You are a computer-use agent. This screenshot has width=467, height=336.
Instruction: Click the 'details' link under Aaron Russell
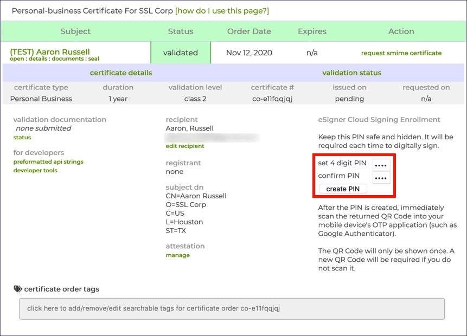point(39,59)
